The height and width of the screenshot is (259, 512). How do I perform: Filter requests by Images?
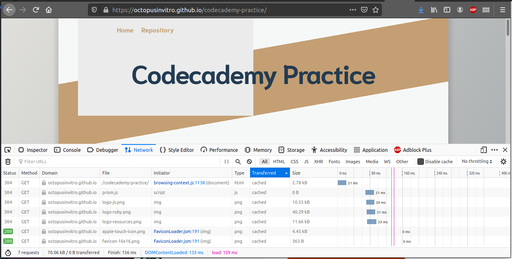coord(353,162)
